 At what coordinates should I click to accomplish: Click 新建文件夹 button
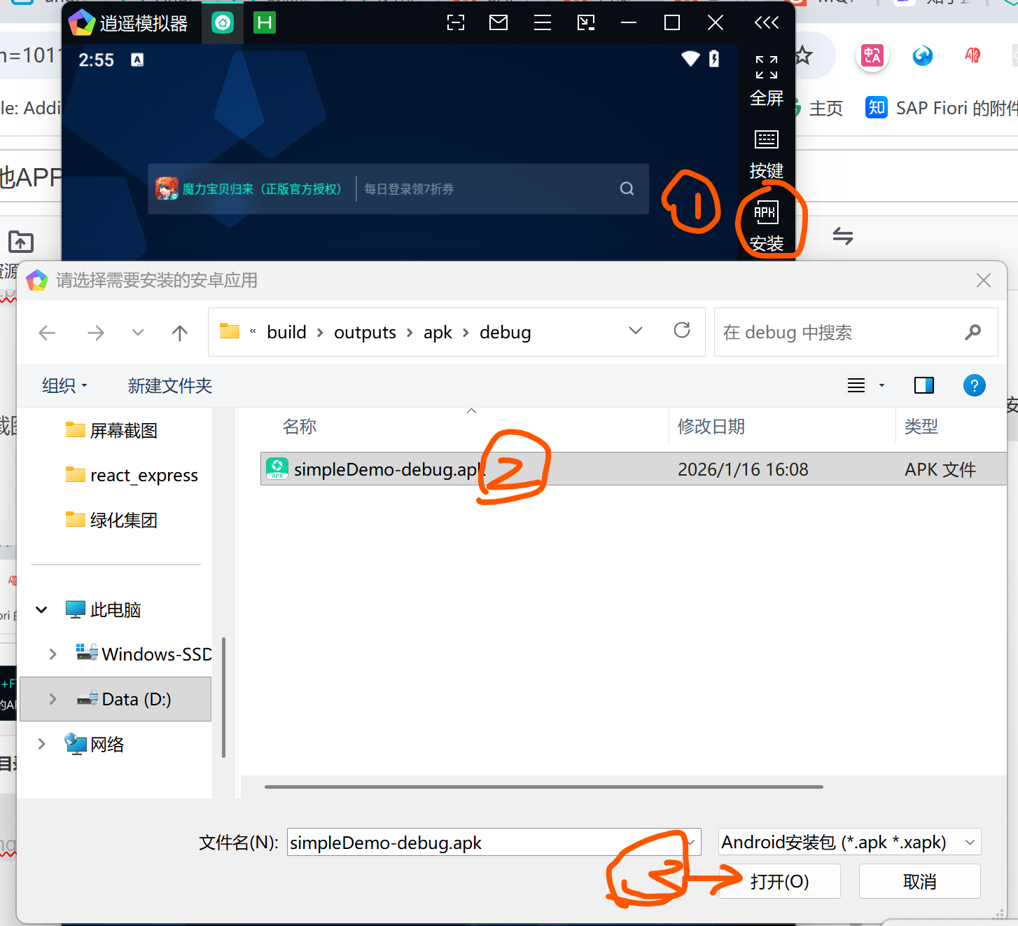pyautogui.click(x=169, y=385)
